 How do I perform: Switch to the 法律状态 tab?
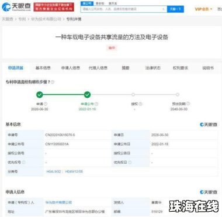point(153,68)
